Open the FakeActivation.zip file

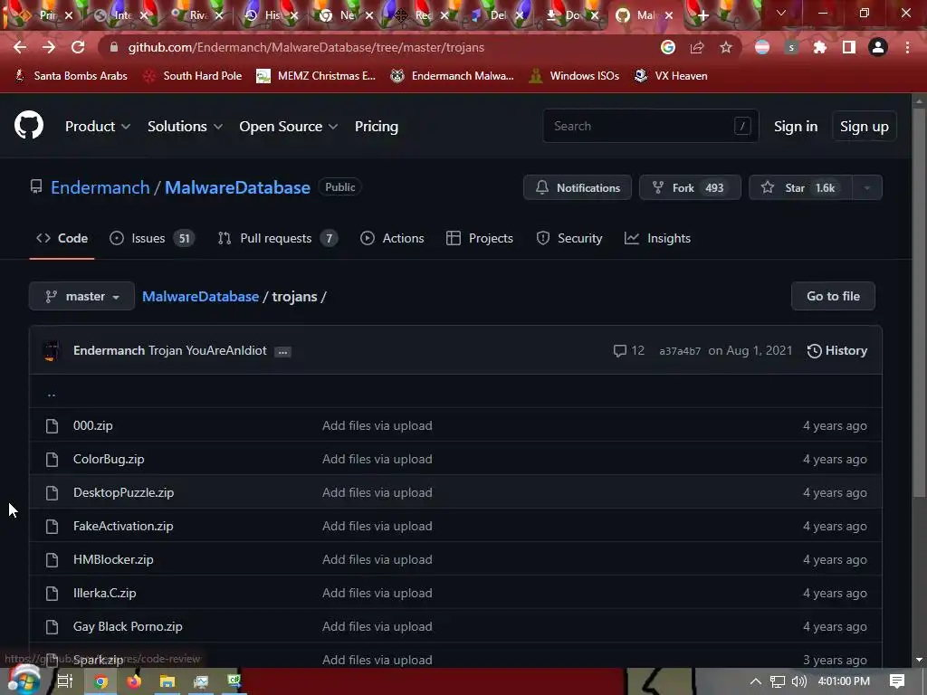(x=123, y=526)
